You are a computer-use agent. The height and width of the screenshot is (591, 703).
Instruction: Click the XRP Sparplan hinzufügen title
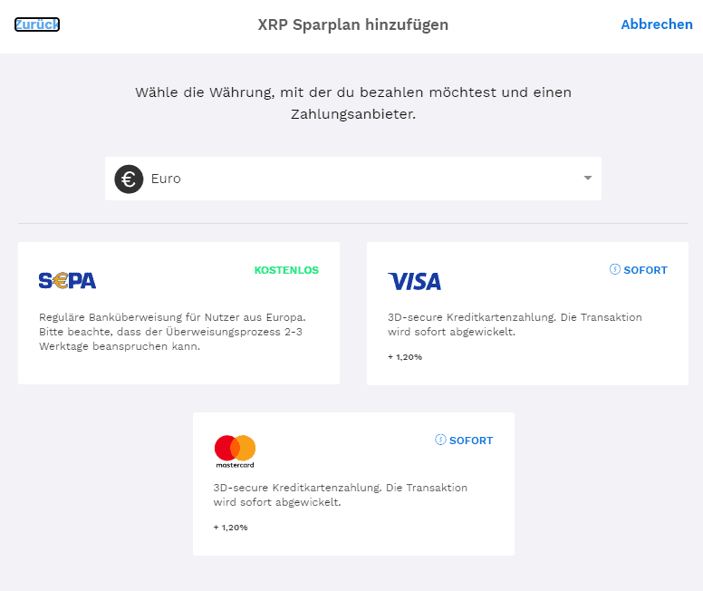tap(352, 24)
